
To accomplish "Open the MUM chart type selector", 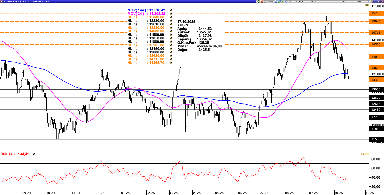I will 314,2.
